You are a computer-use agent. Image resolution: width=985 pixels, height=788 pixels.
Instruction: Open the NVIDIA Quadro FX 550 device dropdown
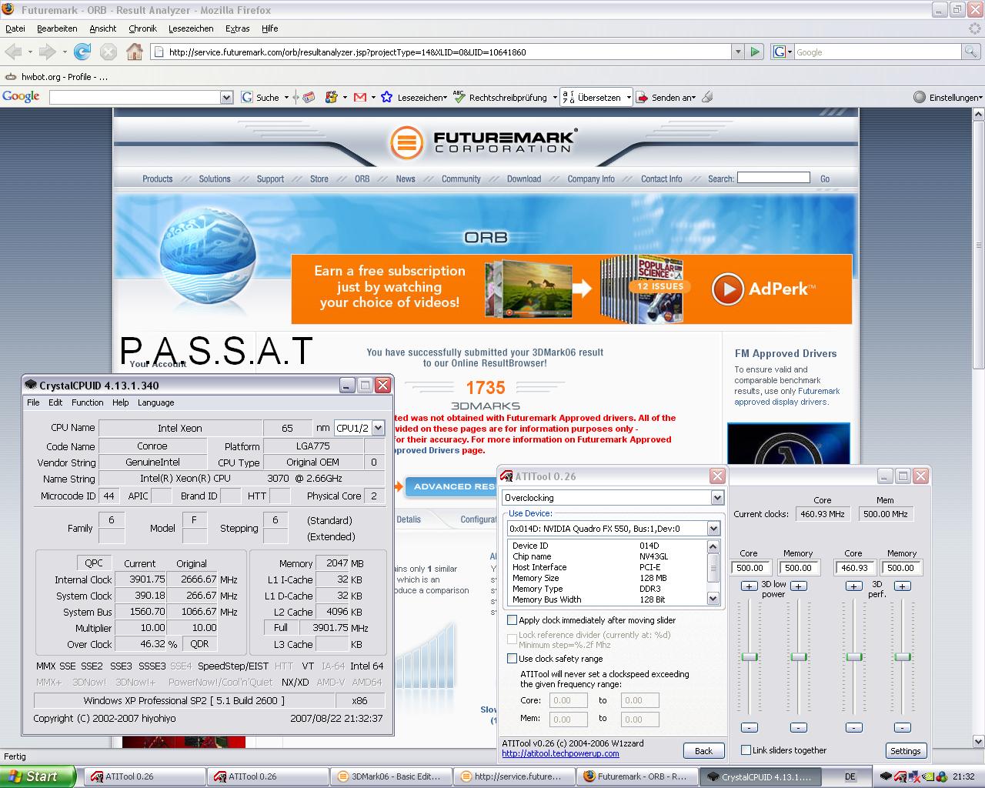tap(713, 529)
